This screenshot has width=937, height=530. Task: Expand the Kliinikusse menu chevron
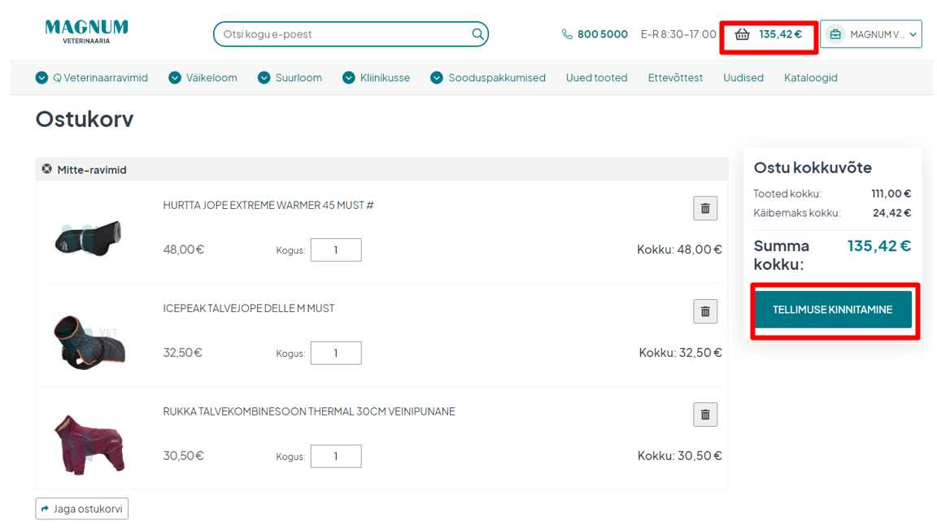pyautogui.click(x=348, y=78)
